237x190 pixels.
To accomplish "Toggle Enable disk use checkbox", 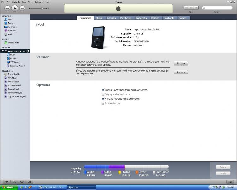I will coord(103,103).
